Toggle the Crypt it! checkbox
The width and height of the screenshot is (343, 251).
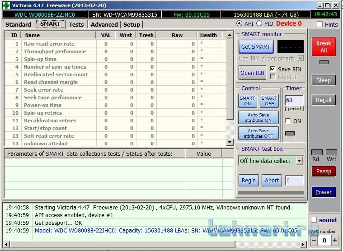(273, 77)
